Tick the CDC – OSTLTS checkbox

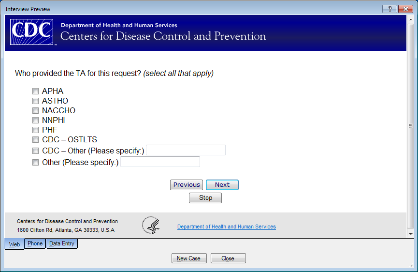(35, 139)
